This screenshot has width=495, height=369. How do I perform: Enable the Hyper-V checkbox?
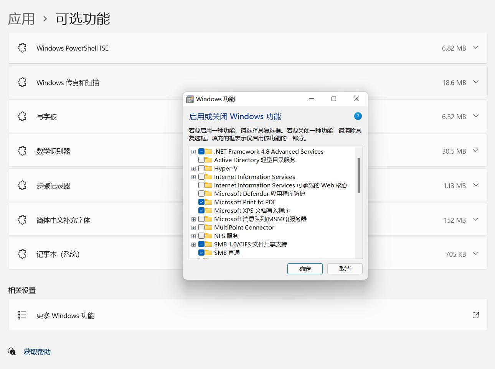point(201,168)
